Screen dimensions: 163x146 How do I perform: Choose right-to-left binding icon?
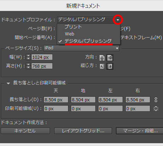click(x=110, y=66)
